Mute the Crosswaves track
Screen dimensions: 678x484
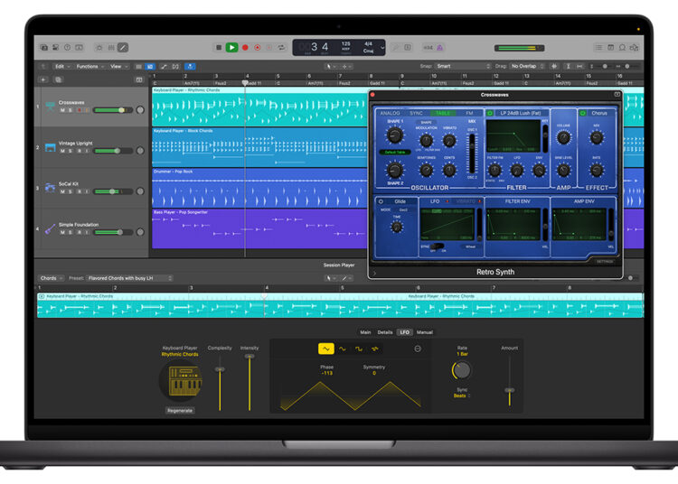(x=62, y=110)
